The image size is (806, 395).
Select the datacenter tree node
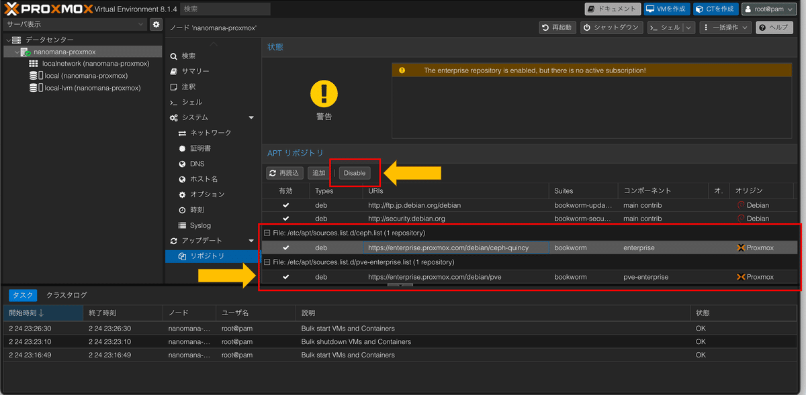pos(50,40)
